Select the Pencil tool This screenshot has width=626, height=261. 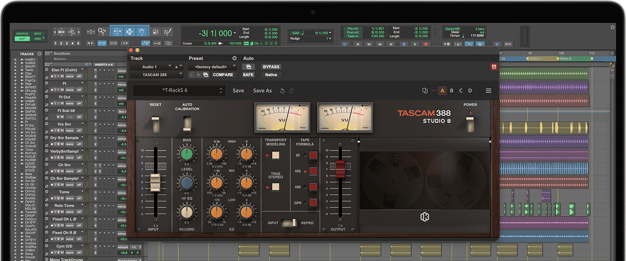tap(168, 32)
